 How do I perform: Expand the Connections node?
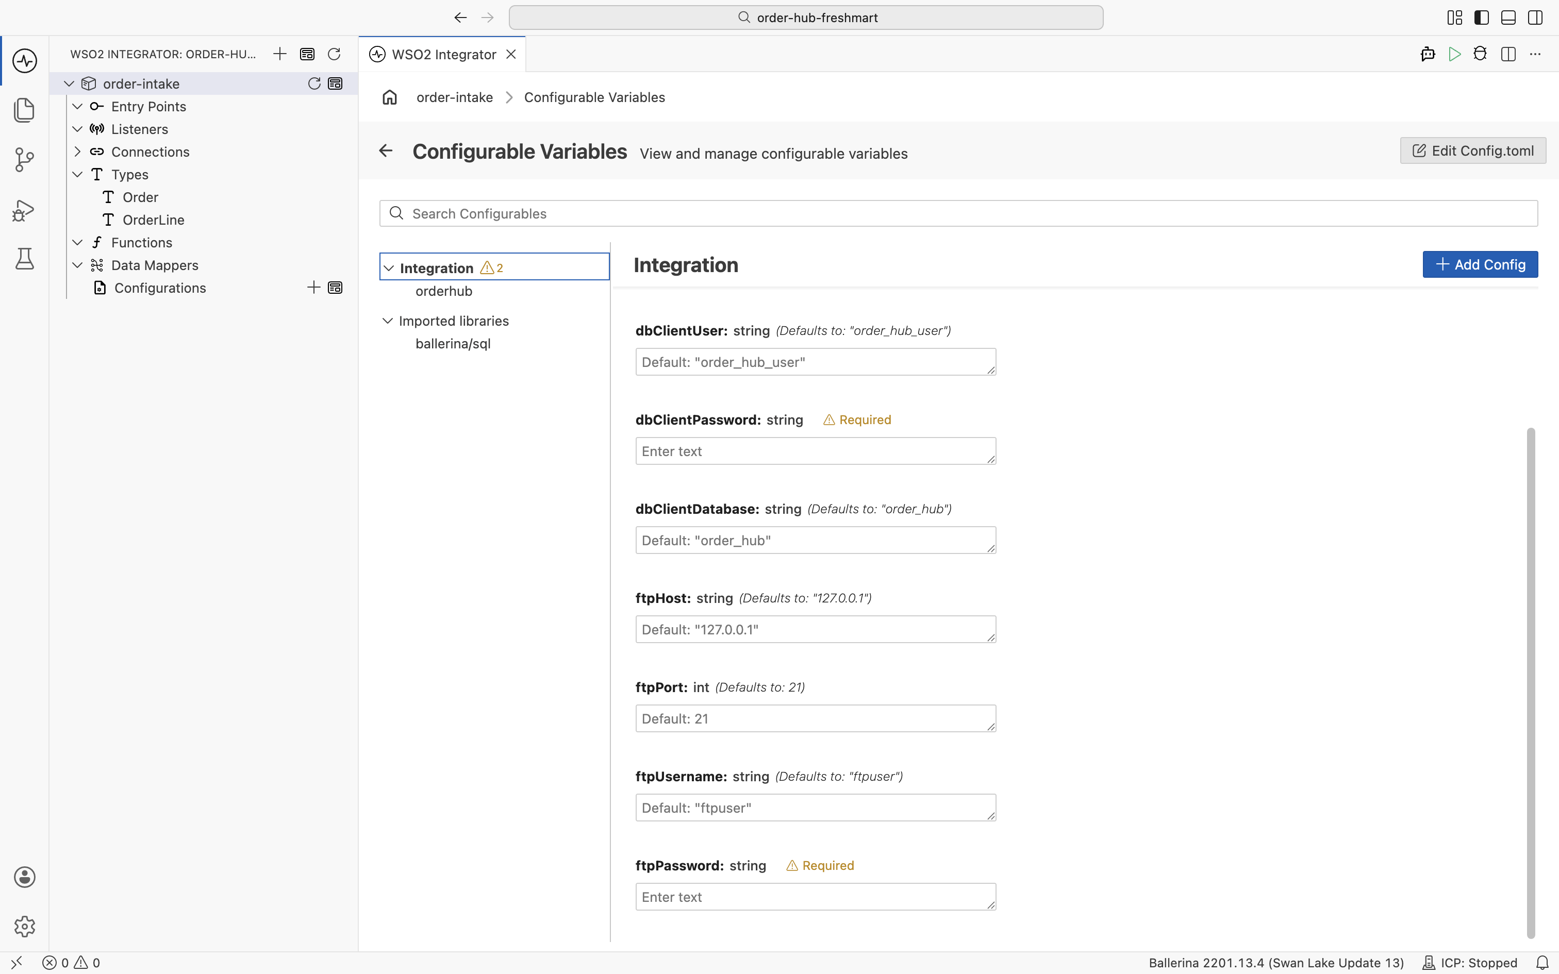[x=77, y=152]
